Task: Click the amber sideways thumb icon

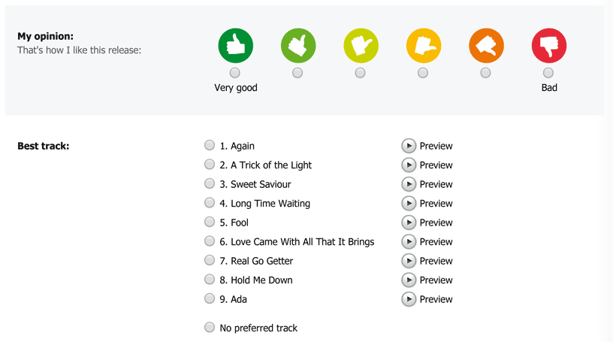Action: click(424, 45)
